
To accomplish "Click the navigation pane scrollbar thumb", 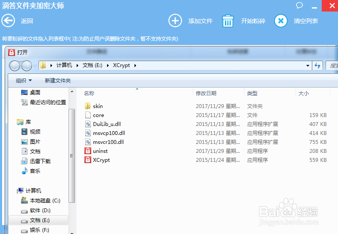I will click(x=72, y=156).
